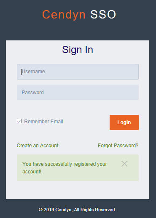Click the copyright footer text

click(78, 210)
